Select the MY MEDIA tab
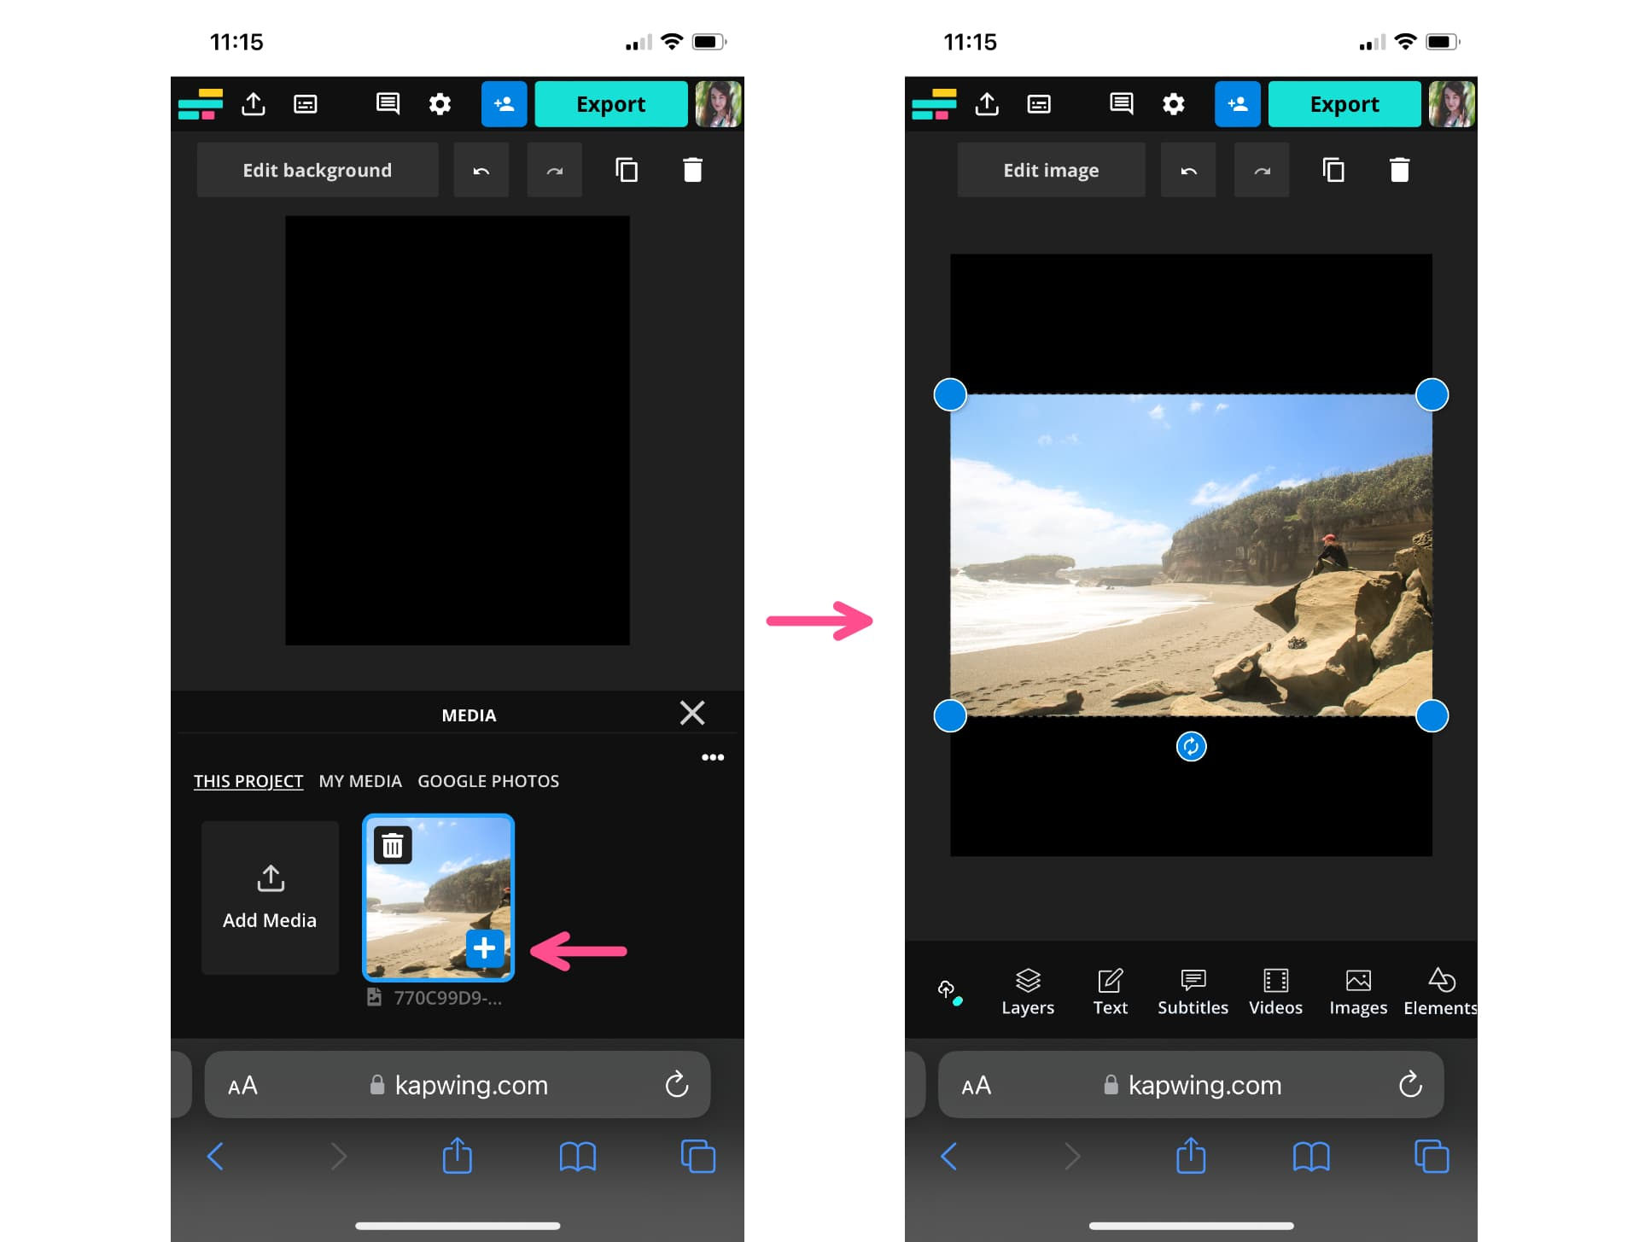Viewport: 1639px width, 1242px height. tap(361, 780)
